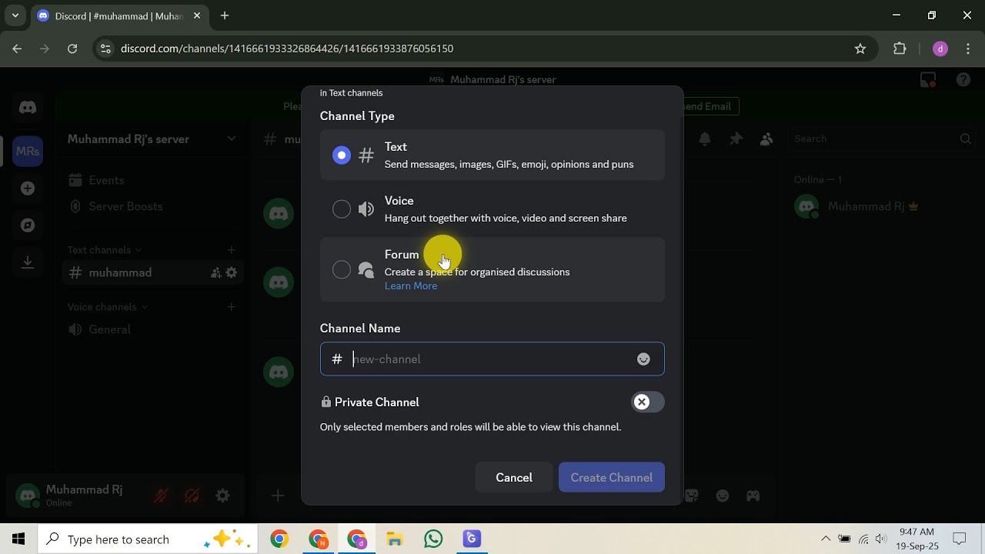Click the Windows taskbar search box
Screen dimensions: 985x554
point(148,539)
